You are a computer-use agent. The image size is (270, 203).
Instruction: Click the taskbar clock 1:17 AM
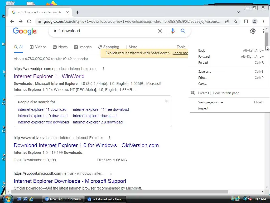(260, 199)
